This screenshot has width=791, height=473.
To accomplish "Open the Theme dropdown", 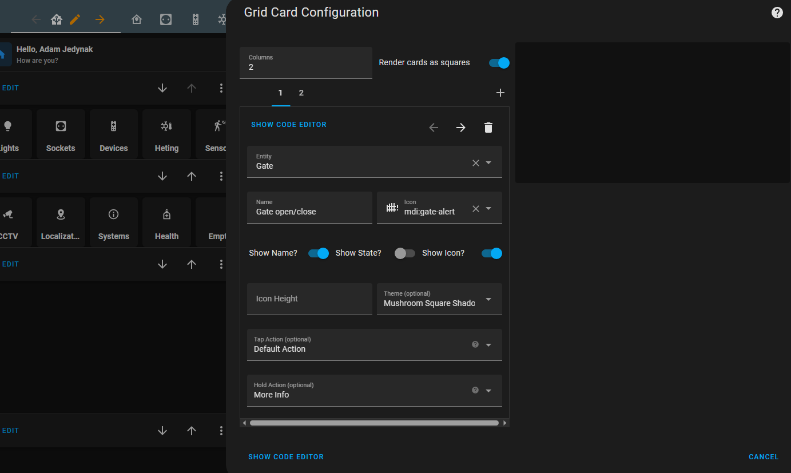I will click(488, 299).
